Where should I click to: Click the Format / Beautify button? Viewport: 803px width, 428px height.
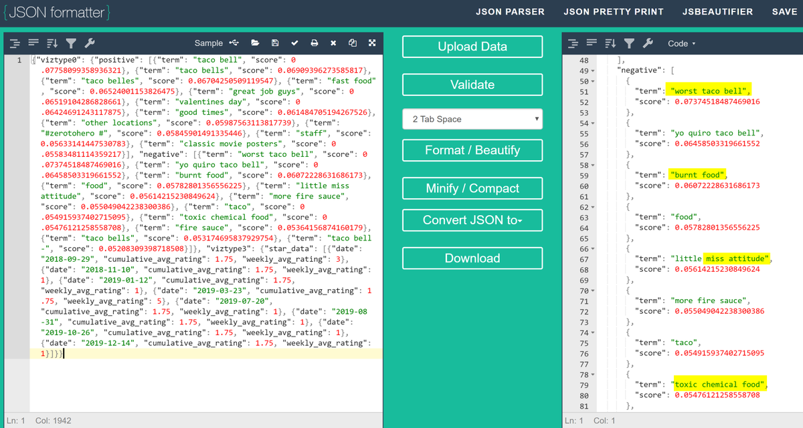472,150
